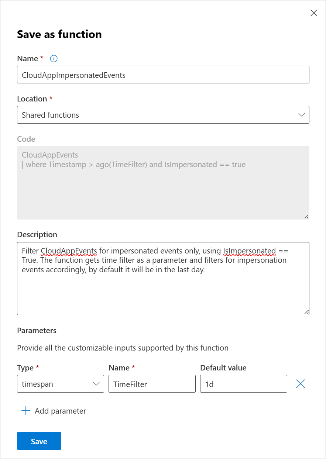
Task: Click the Description box resize grip
Action: (x=306, y=312)
